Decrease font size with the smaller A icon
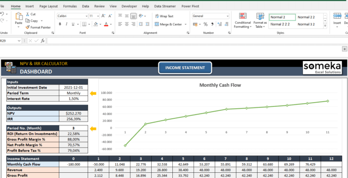This screenshot has height=178, width=348. (110, 16)
